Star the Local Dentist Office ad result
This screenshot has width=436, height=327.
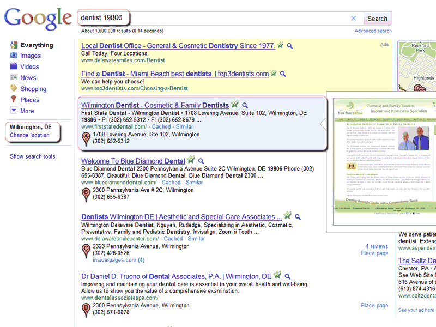[280, 45]
